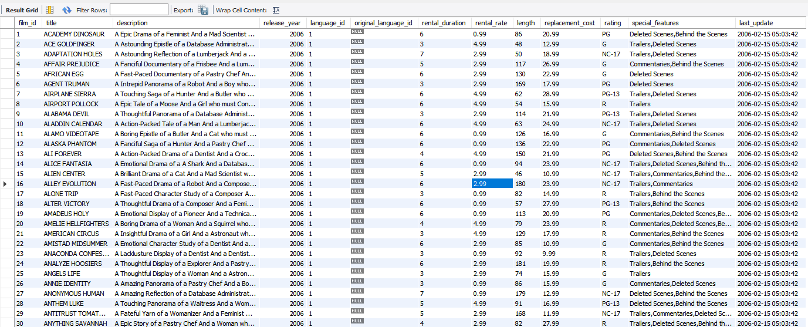Image resolution: width=808 pixels, height=327 pixels.
Task: Select the Result Grid tab label
Action: click(22, 10)
